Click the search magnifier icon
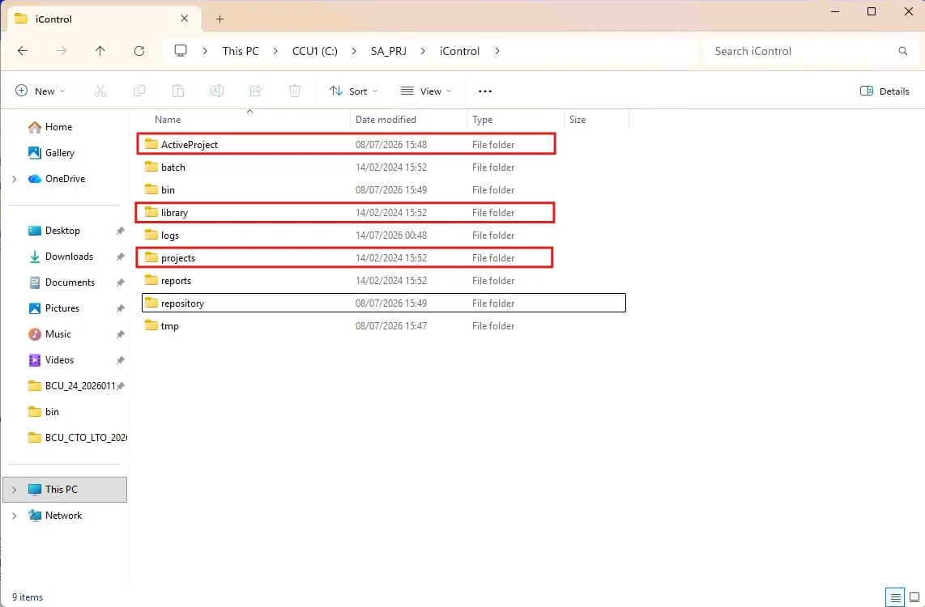Image resolution: width=925 pixels, height=607 pixels. 903,51
